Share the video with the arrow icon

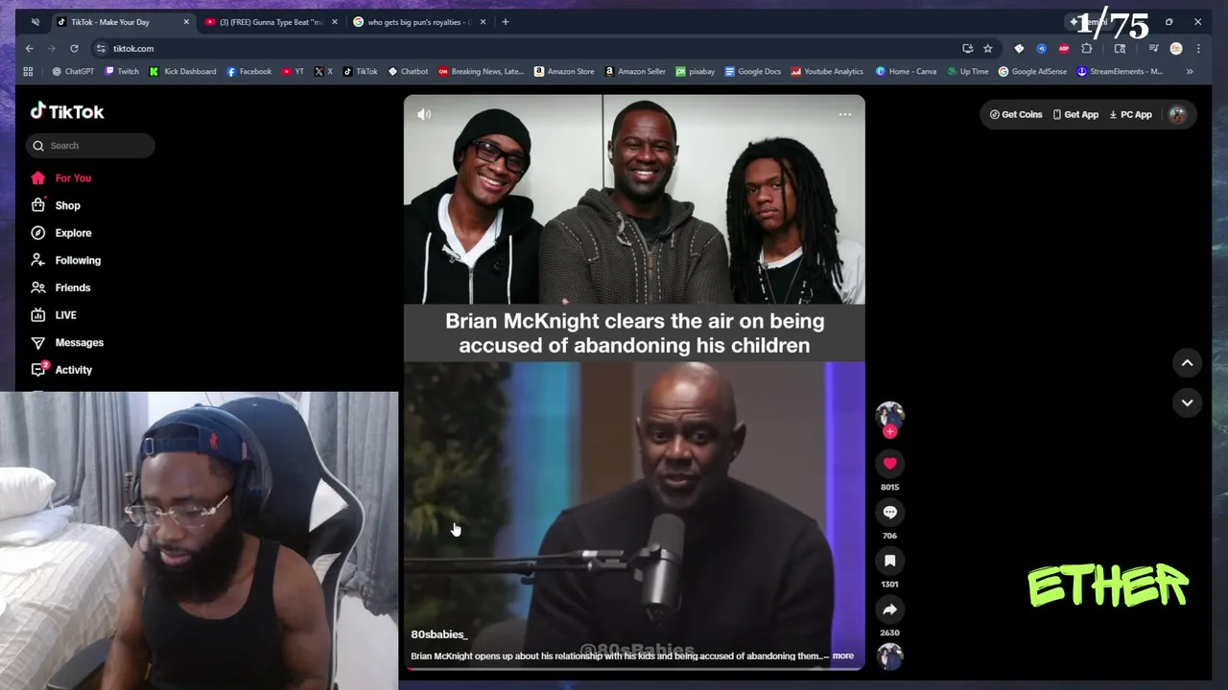(889, 609)
